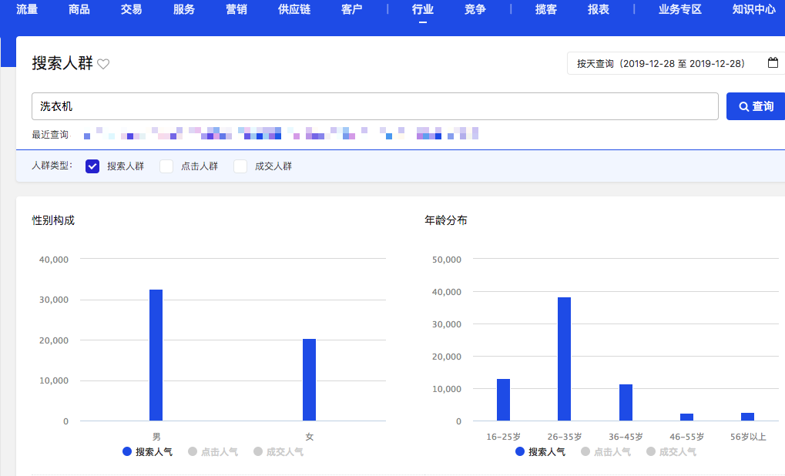Click the blue 查询 search button

coord(756,106)
